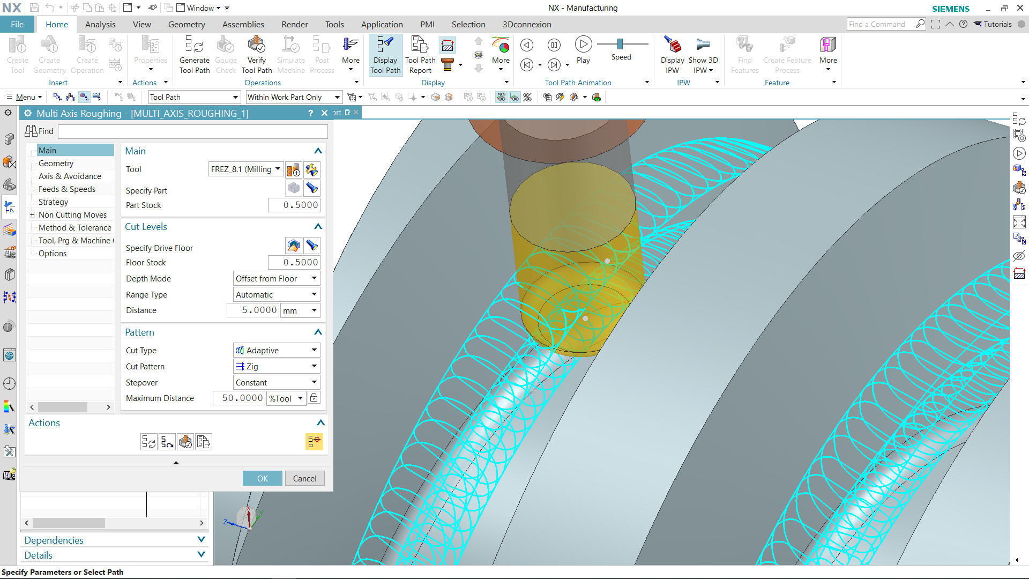Viewport: 1029px width, 579px height.
Task: Click Cancel in Multi Axis Roughing dialog
Action: point(304,478)
